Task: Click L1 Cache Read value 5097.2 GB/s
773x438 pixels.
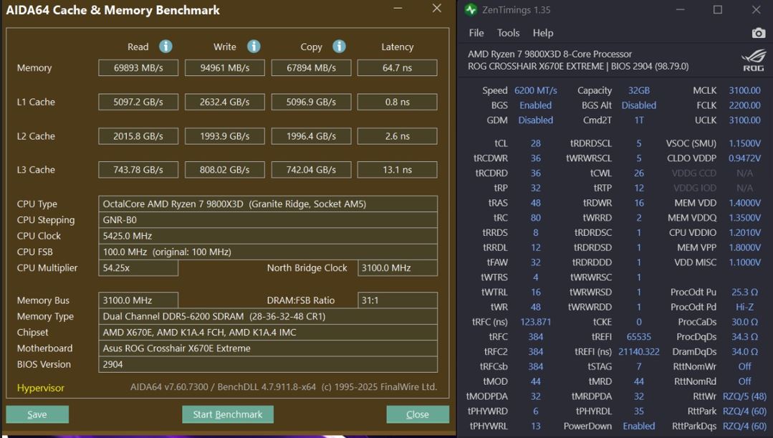Action: coord(138,102)
